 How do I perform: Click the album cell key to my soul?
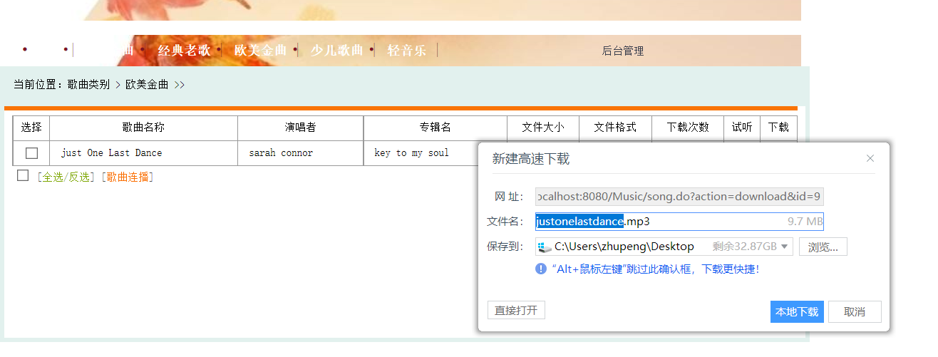point(411,153)
